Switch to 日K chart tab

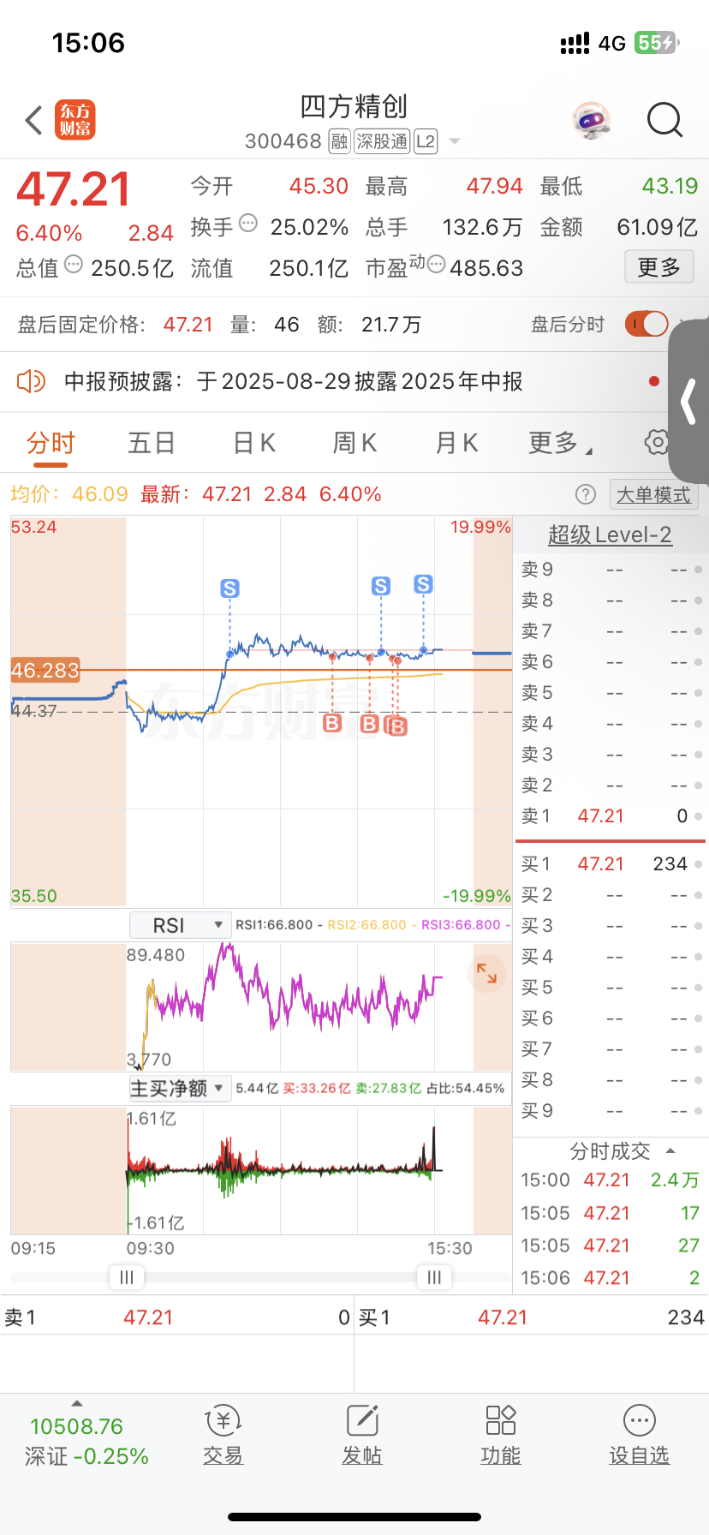pyautogui.click(x=254, y=443)
